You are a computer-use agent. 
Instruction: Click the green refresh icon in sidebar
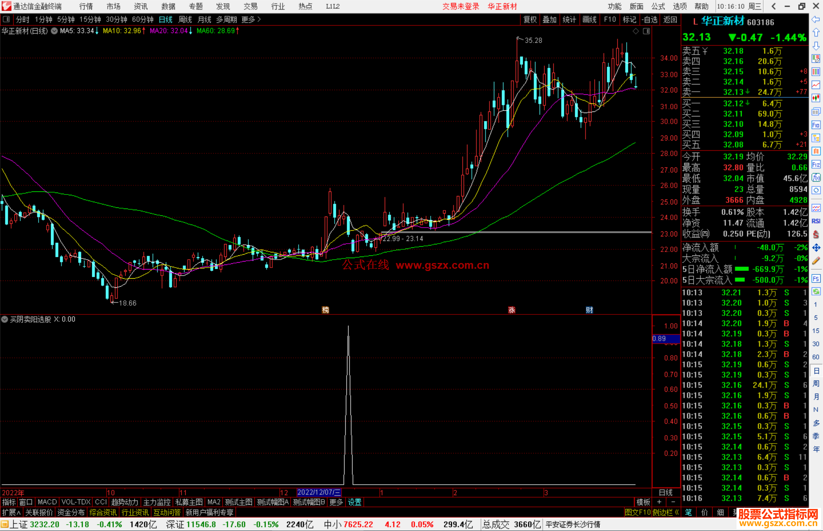click(816, 291)
